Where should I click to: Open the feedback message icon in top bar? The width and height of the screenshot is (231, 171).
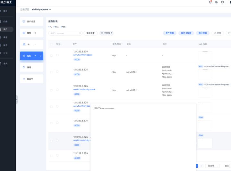pos(222,2)
